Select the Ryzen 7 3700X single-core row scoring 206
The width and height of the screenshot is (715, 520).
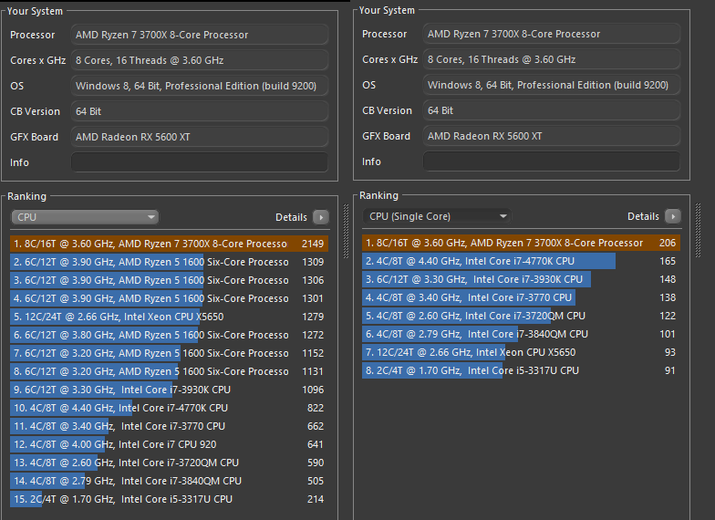[x=520, y=244]
